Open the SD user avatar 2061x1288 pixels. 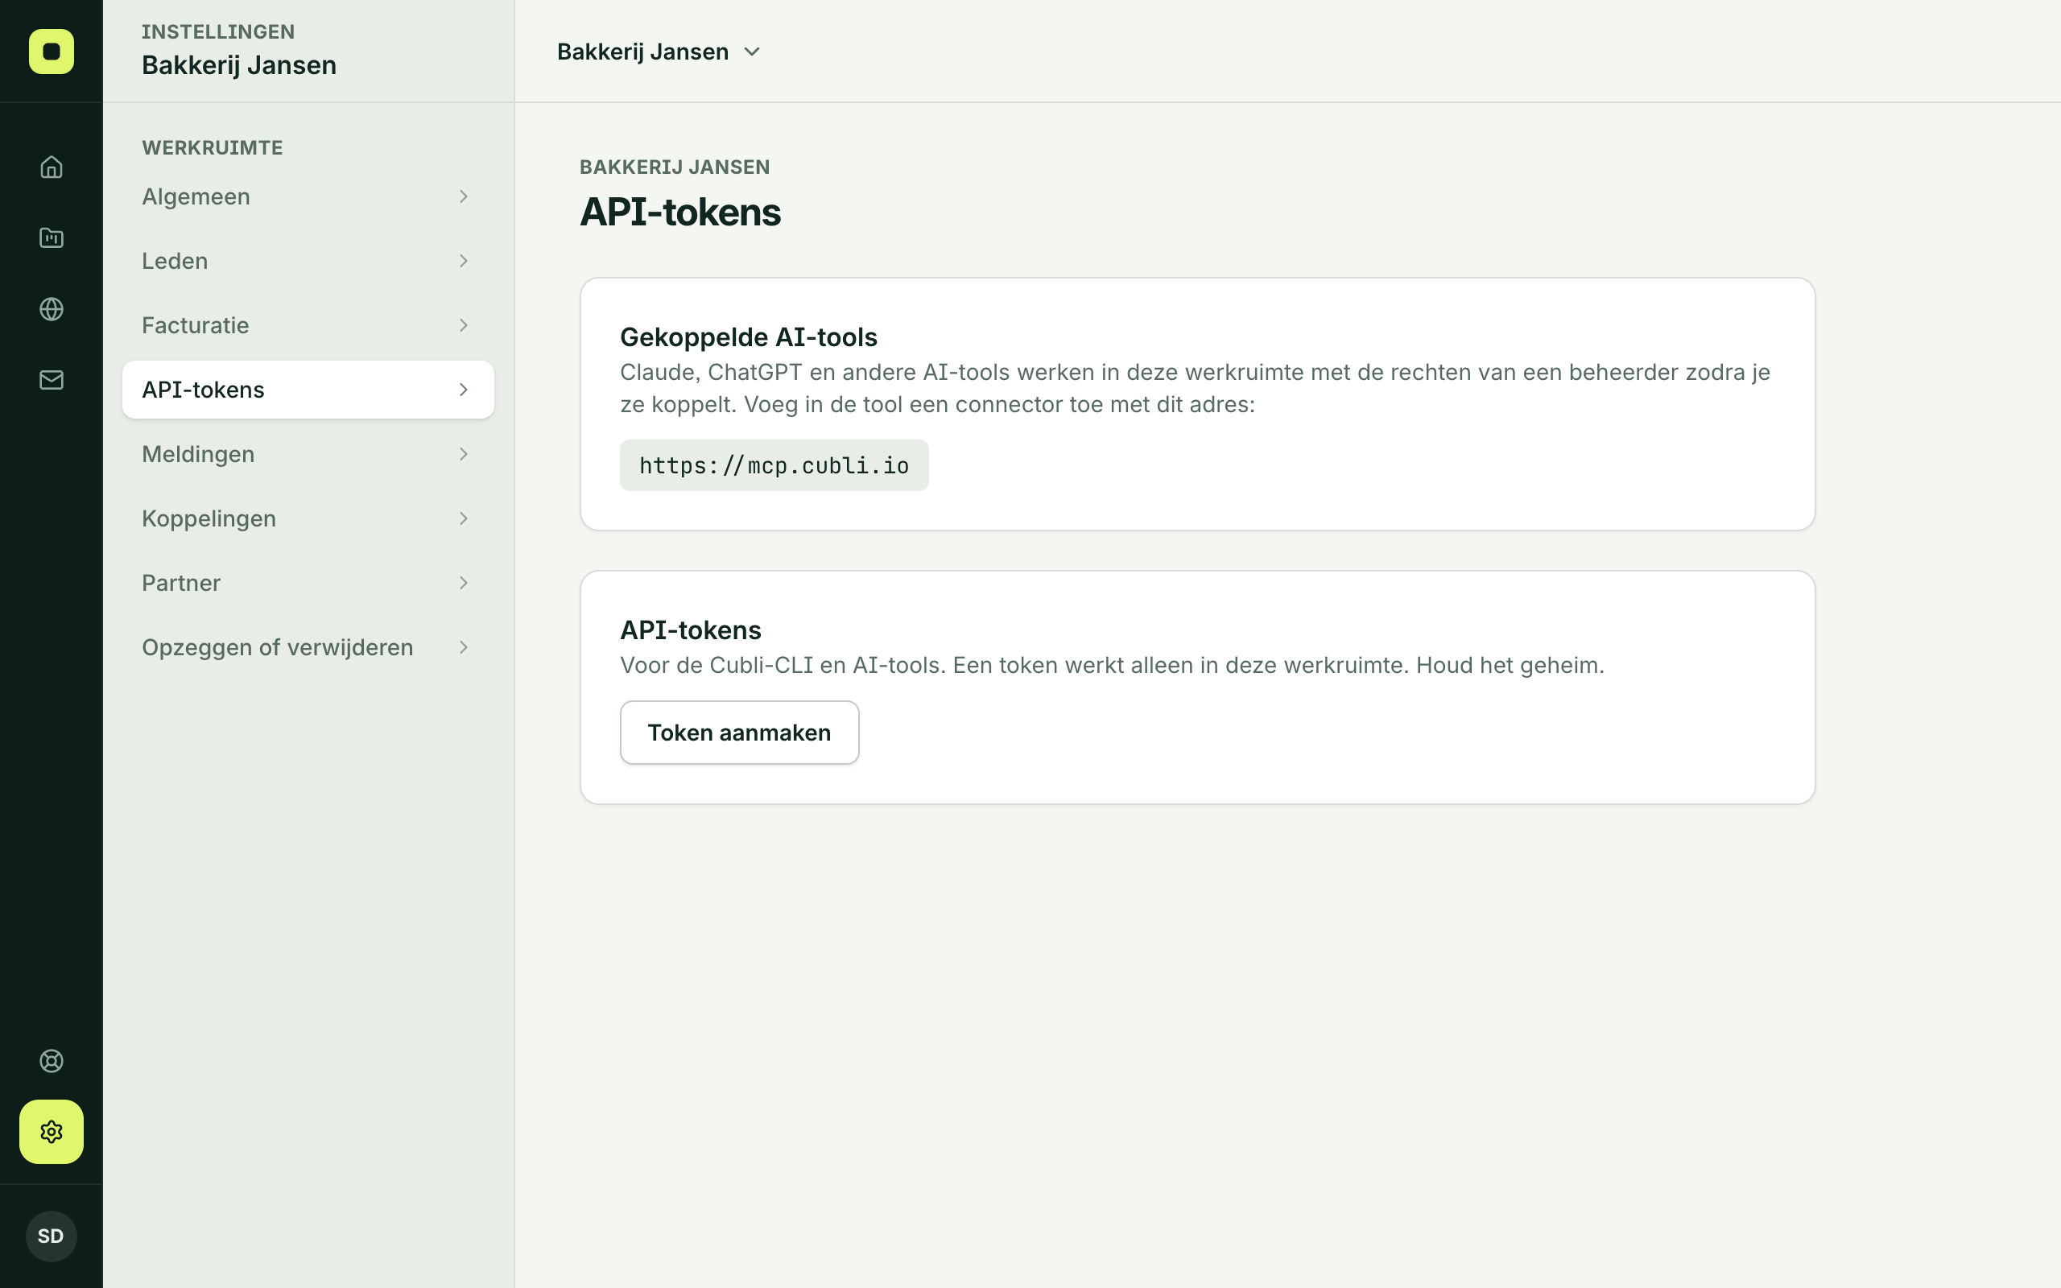51,1236
